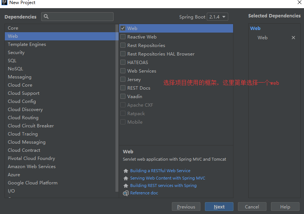Select the I/O category
Viewport: 304px width, 214px height.
coord(60,191)
